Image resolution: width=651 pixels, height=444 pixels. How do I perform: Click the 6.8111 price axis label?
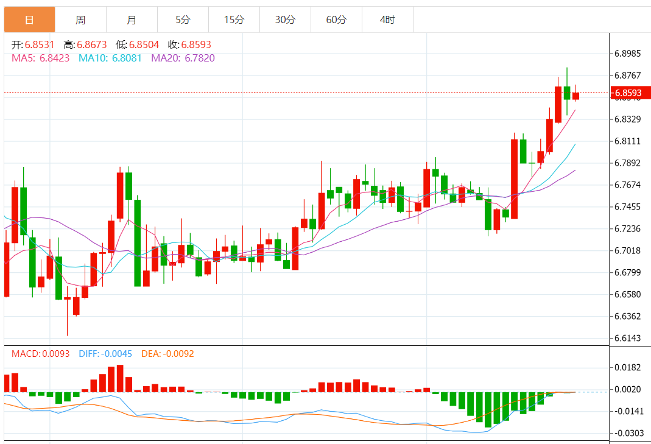click(x=628, y=141)
